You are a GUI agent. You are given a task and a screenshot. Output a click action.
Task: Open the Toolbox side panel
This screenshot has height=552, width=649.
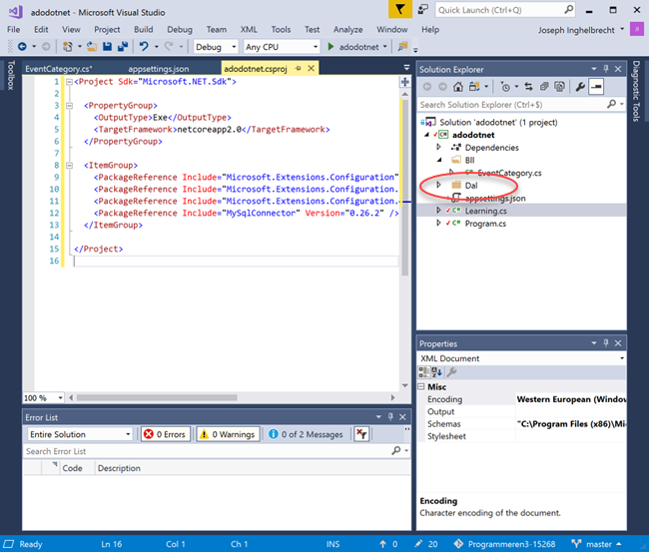pos(10,75)
